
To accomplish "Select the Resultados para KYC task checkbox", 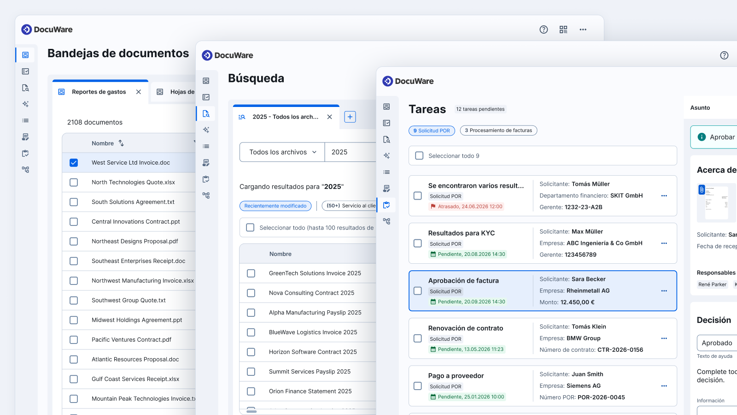I will coord(418,243).
